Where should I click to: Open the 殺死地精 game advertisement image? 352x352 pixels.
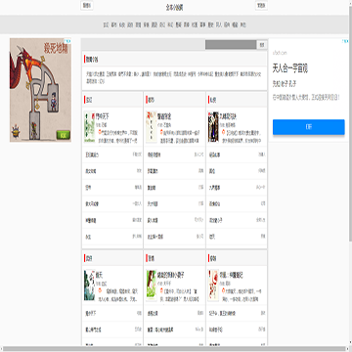pos(40,90)
